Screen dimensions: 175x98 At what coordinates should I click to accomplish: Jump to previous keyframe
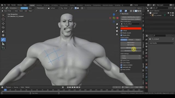point(70,87)
